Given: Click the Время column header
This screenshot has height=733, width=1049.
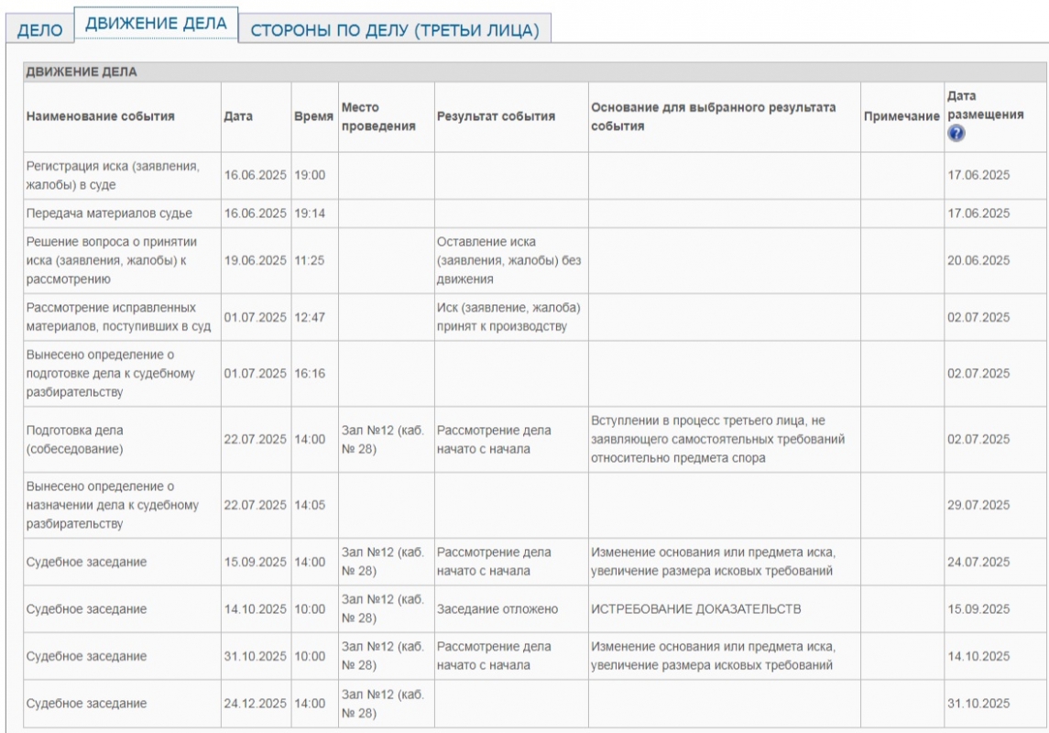Looking at the screenshot, I should [313, 116].
